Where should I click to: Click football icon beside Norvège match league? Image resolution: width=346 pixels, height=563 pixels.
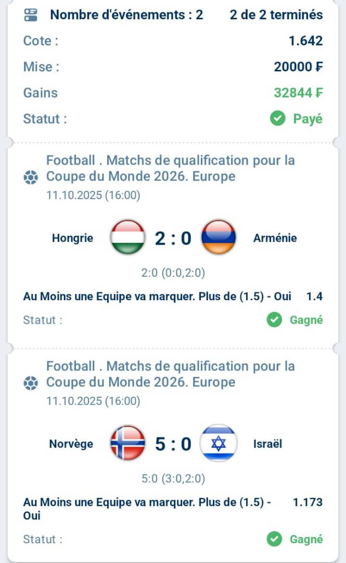coord(31,383)
